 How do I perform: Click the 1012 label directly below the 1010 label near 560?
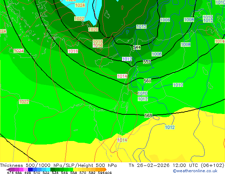[143, 99]
